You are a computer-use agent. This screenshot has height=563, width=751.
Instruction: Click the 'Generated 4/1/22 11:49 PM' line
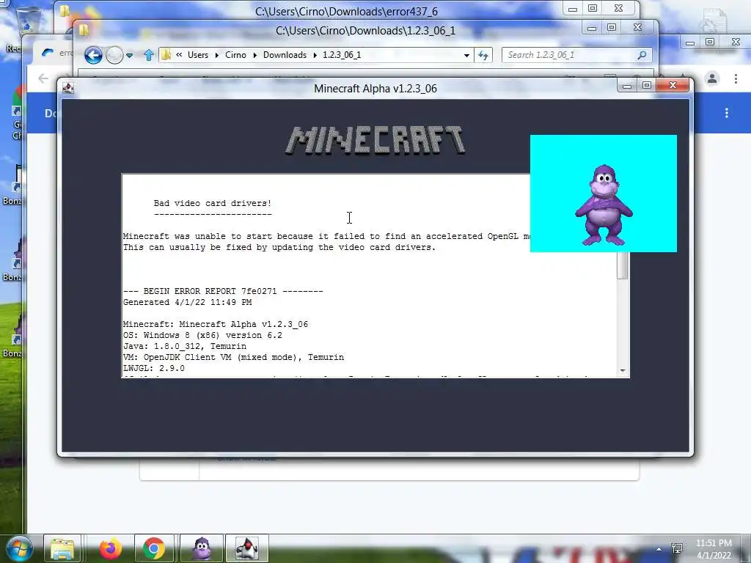(187, 302)
